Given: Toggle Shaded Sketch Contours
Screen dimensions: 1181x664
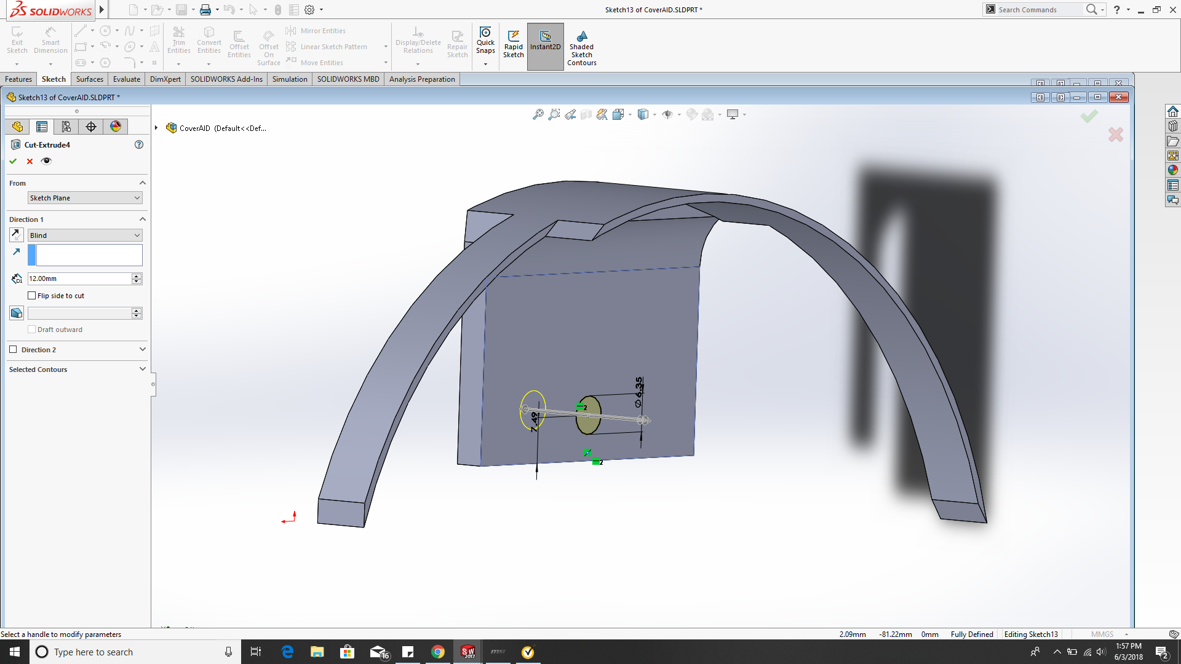Looking at the screenshot, I should tap(582, 48).
